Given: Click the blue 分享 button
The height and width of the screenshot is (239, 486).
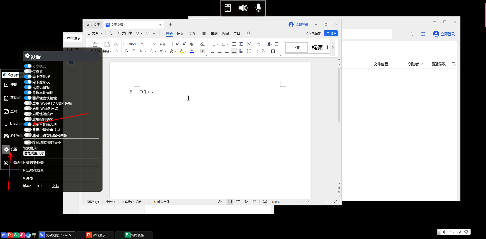Looking at the screenshot, I should [331, 33].
